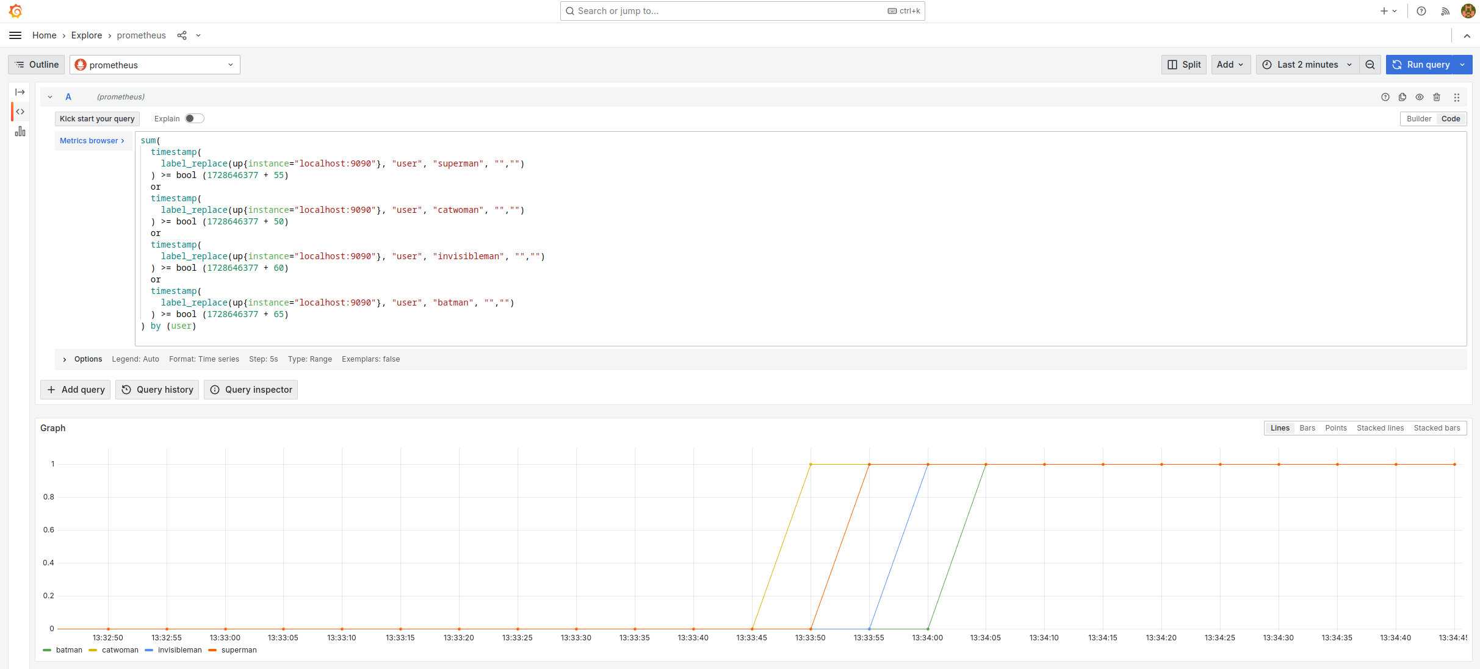The image size is (1480, 669).
Task: Open the help question mark icon
Action: [x=1421, y=11]
